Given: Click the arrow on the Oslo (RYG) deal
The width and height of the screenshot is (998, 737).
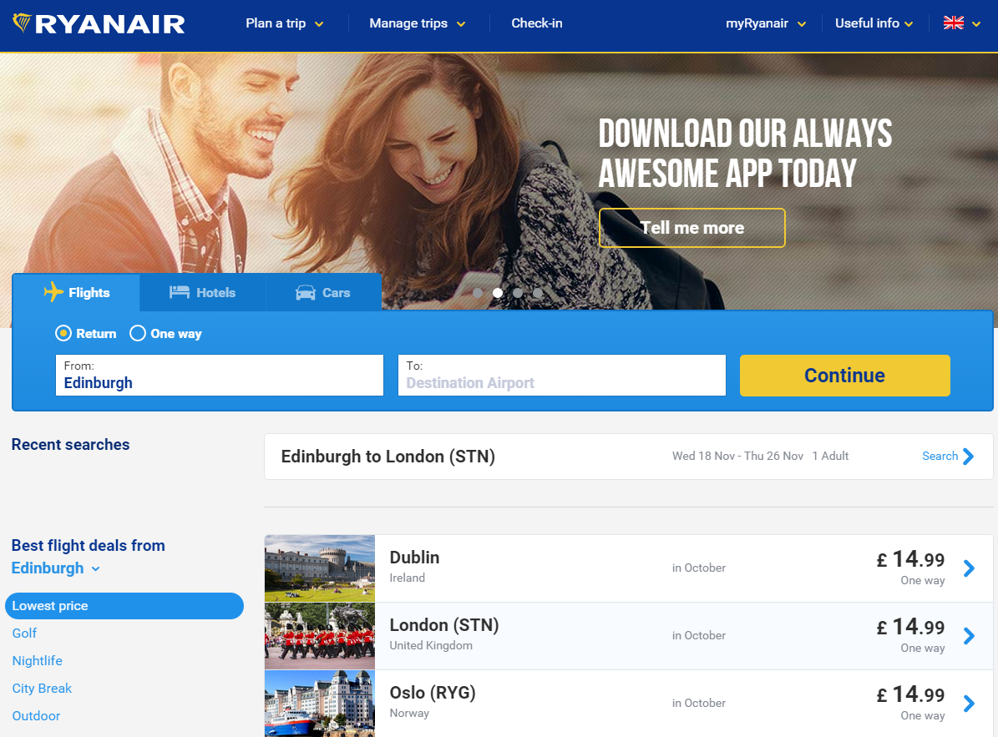Looking at the screenshot, I should click(969, 704).
